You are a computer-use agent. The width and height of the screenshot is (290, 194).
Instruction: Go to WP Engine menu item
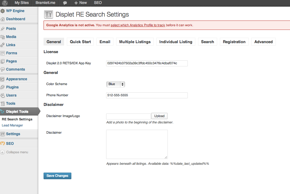19,11
